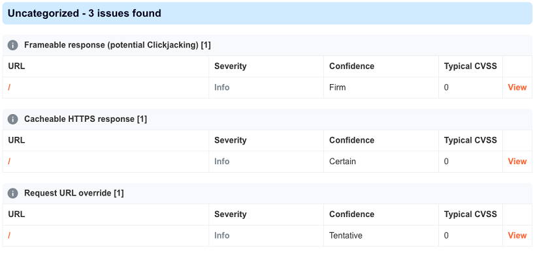The height and width of the screenshot is (262, 537).
Task: Select the Certain confidence cell
Action: pos(342,162)
